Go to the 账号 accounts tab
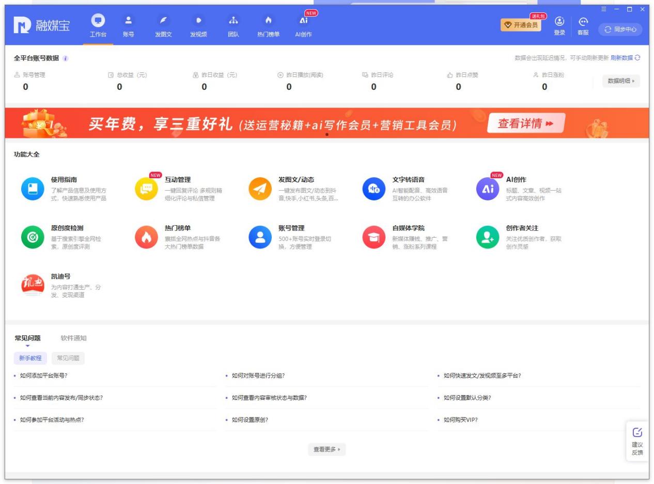The height and width of the screenshot is (484, 654). 128,26
